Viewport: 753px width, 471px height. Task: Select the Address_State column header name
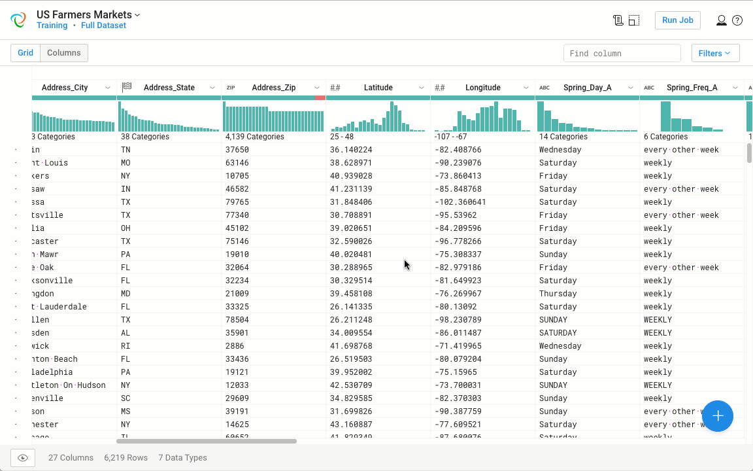coord(169,88)
